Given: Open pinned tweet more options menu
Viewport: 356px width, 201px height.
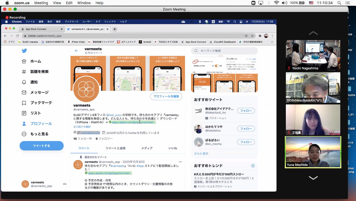Looking at the screenshot, I should tap(180, 162).
